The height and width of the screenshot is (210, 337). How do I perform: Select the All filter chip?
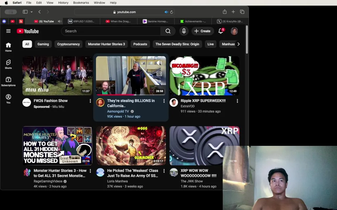pyautogui.click(x=27, y=44)
